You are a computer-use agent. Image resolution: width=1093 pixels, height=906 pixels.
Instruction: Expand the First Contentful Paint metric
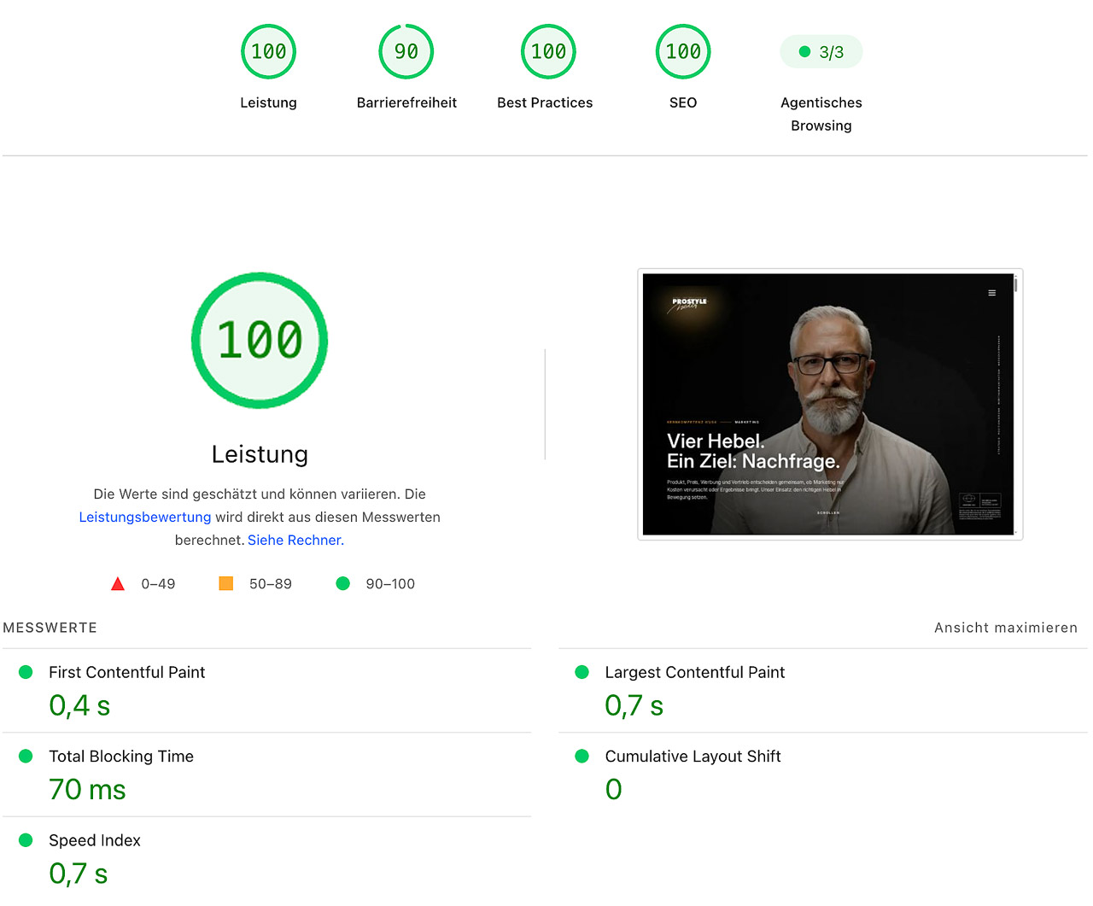266,691
